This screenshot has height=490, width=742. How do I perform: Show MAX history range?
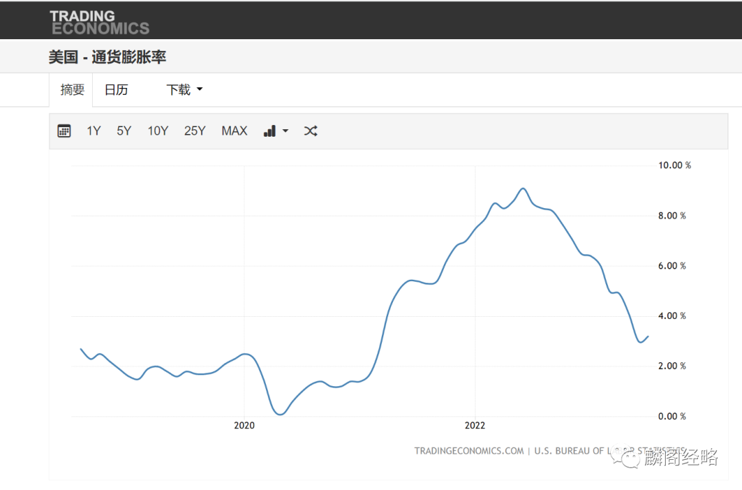click(235, 131)
